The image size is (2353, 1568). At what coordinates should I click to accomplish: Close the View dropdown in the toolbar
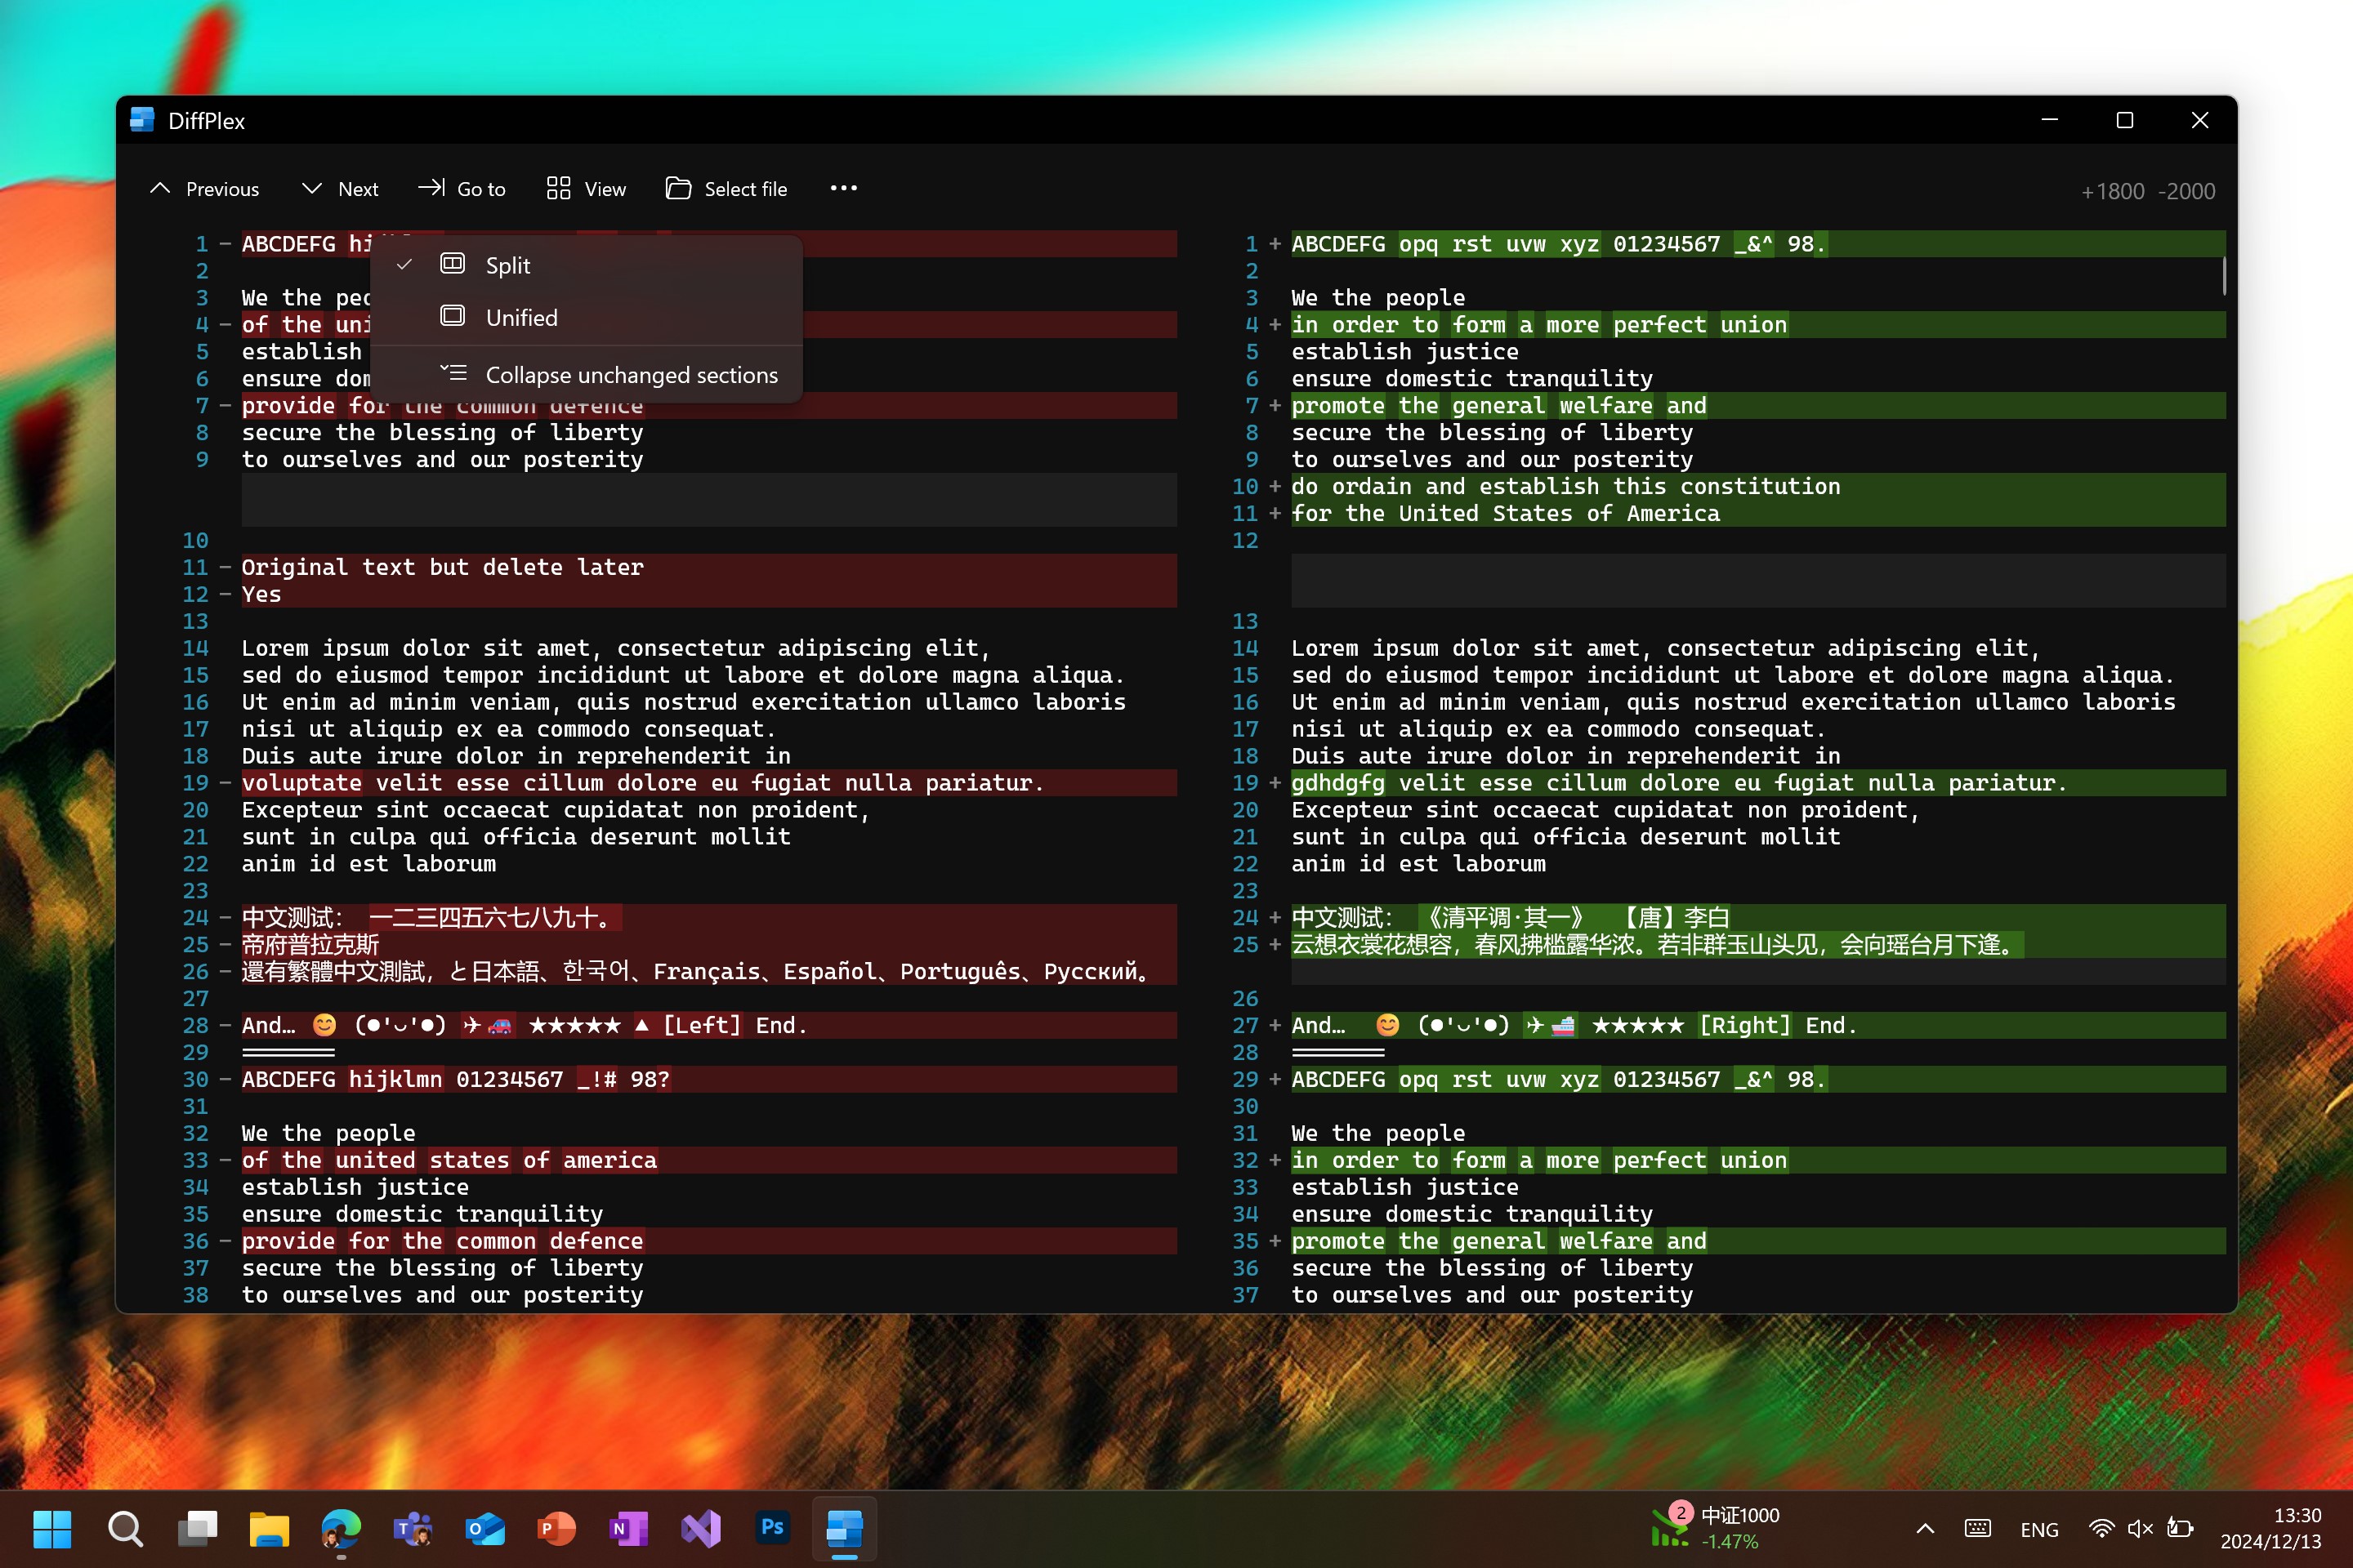pos(587,189)
